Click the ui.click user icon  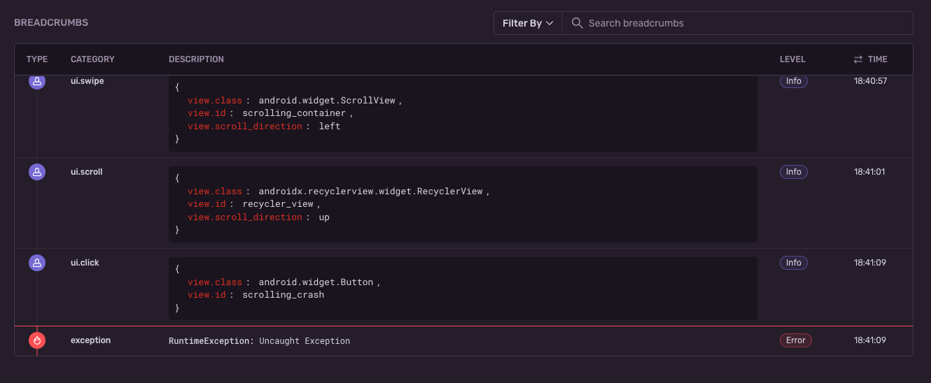click(x=37, y=263)
